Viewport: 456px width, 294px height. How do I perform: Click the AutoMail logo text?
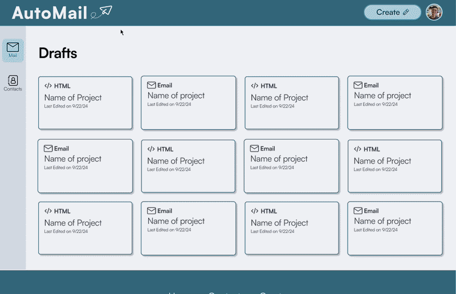tap(50, 13)
